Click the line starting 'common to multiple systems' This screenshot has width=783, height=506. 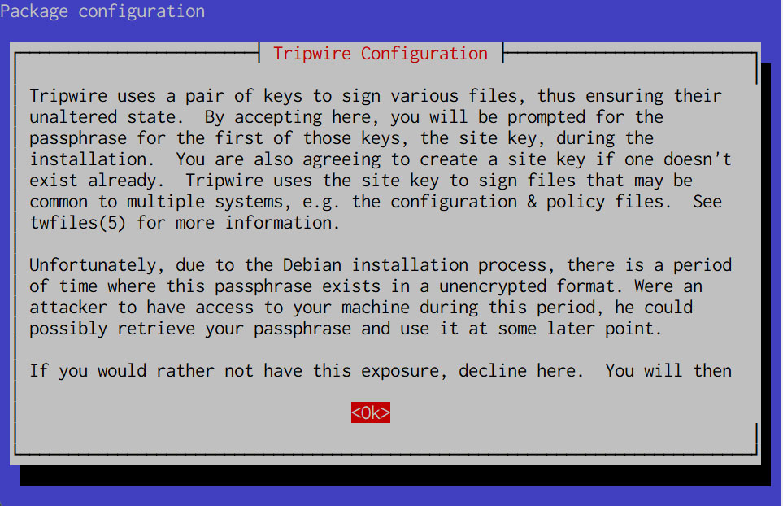(x=376, y=201)
